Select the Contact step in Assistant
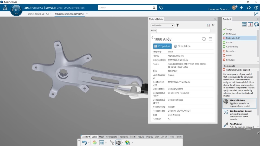Screen dimensions: 260x146 230,42
